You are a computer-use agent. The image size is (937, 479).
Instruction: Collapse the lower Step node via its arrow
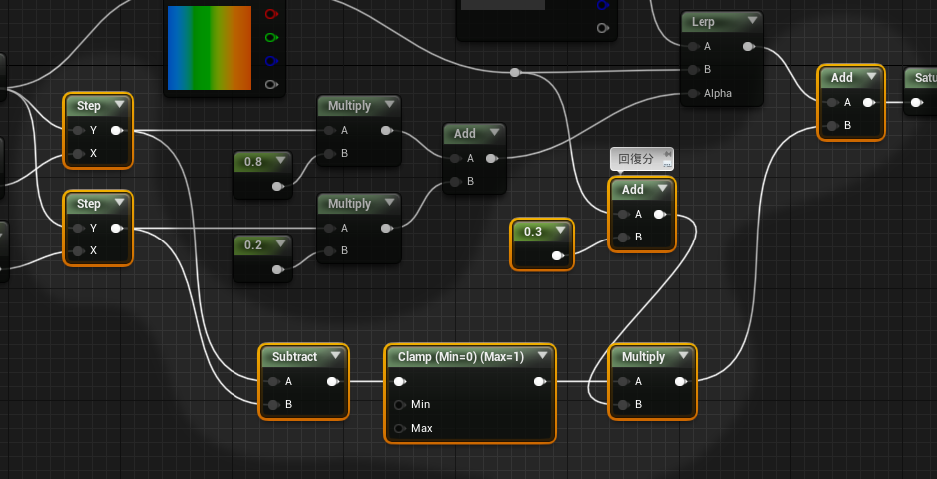point(120,203)
